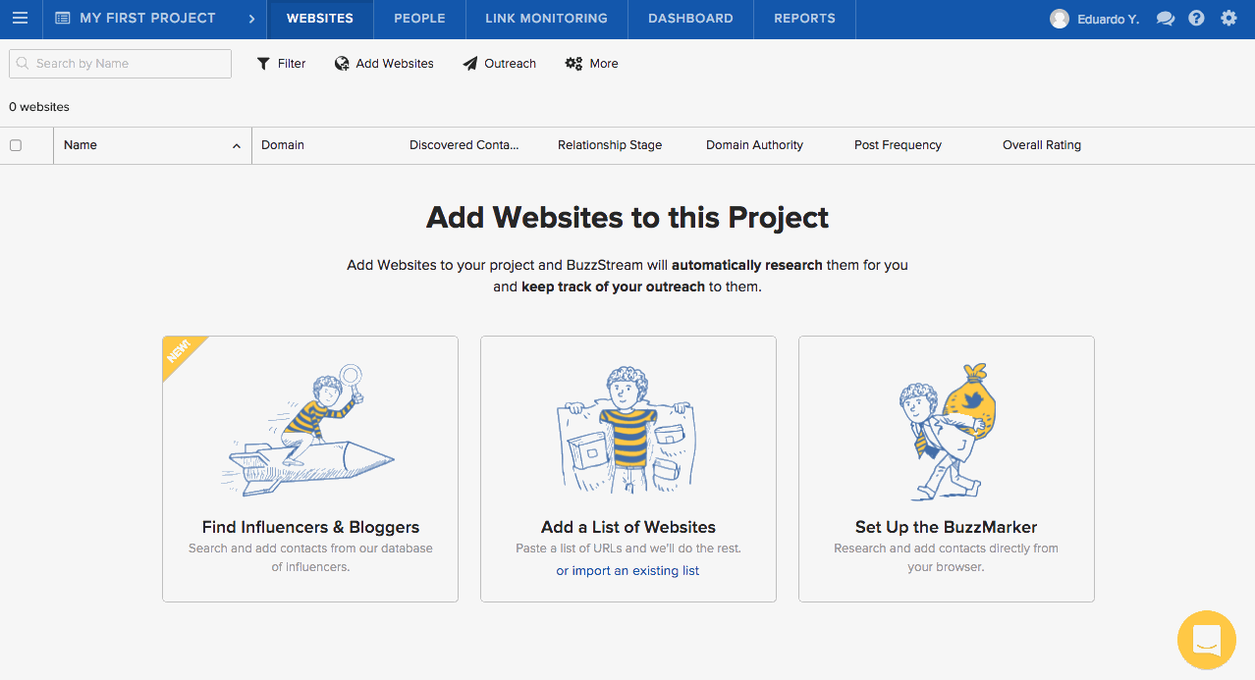
Task: Open the hamburger main menu
Action: point(20,19)
